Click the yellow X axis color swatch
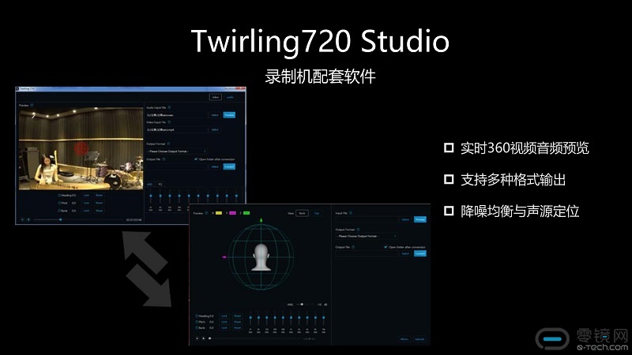The image size is (632, 355). click(x=219, y=213)
